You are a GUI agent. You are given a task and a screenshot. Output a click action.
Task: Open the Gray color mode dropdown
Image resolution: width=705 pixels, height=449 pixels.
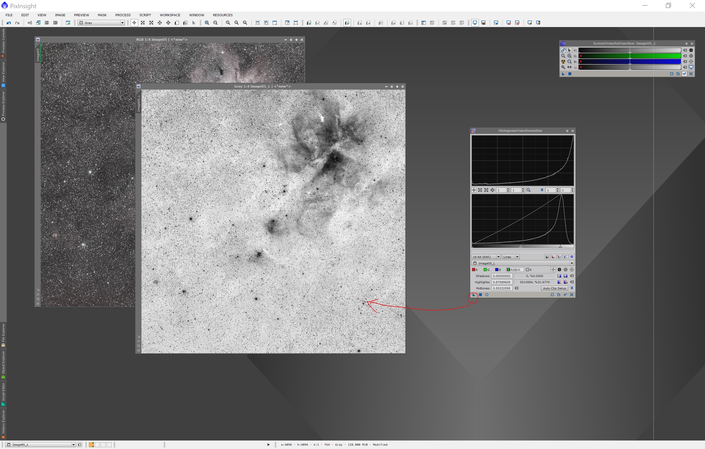click(101, 23)
